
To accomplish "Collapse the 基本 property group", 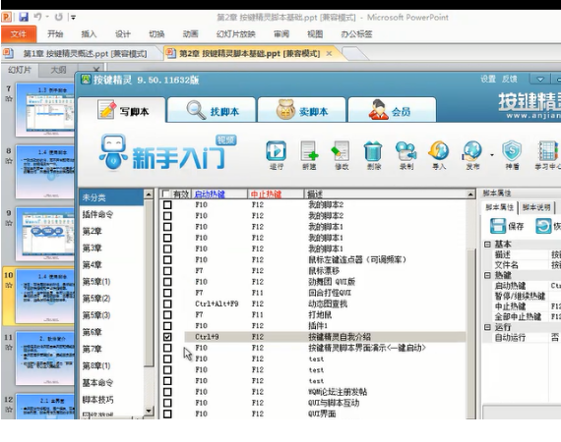I will (x=487, y=245).
